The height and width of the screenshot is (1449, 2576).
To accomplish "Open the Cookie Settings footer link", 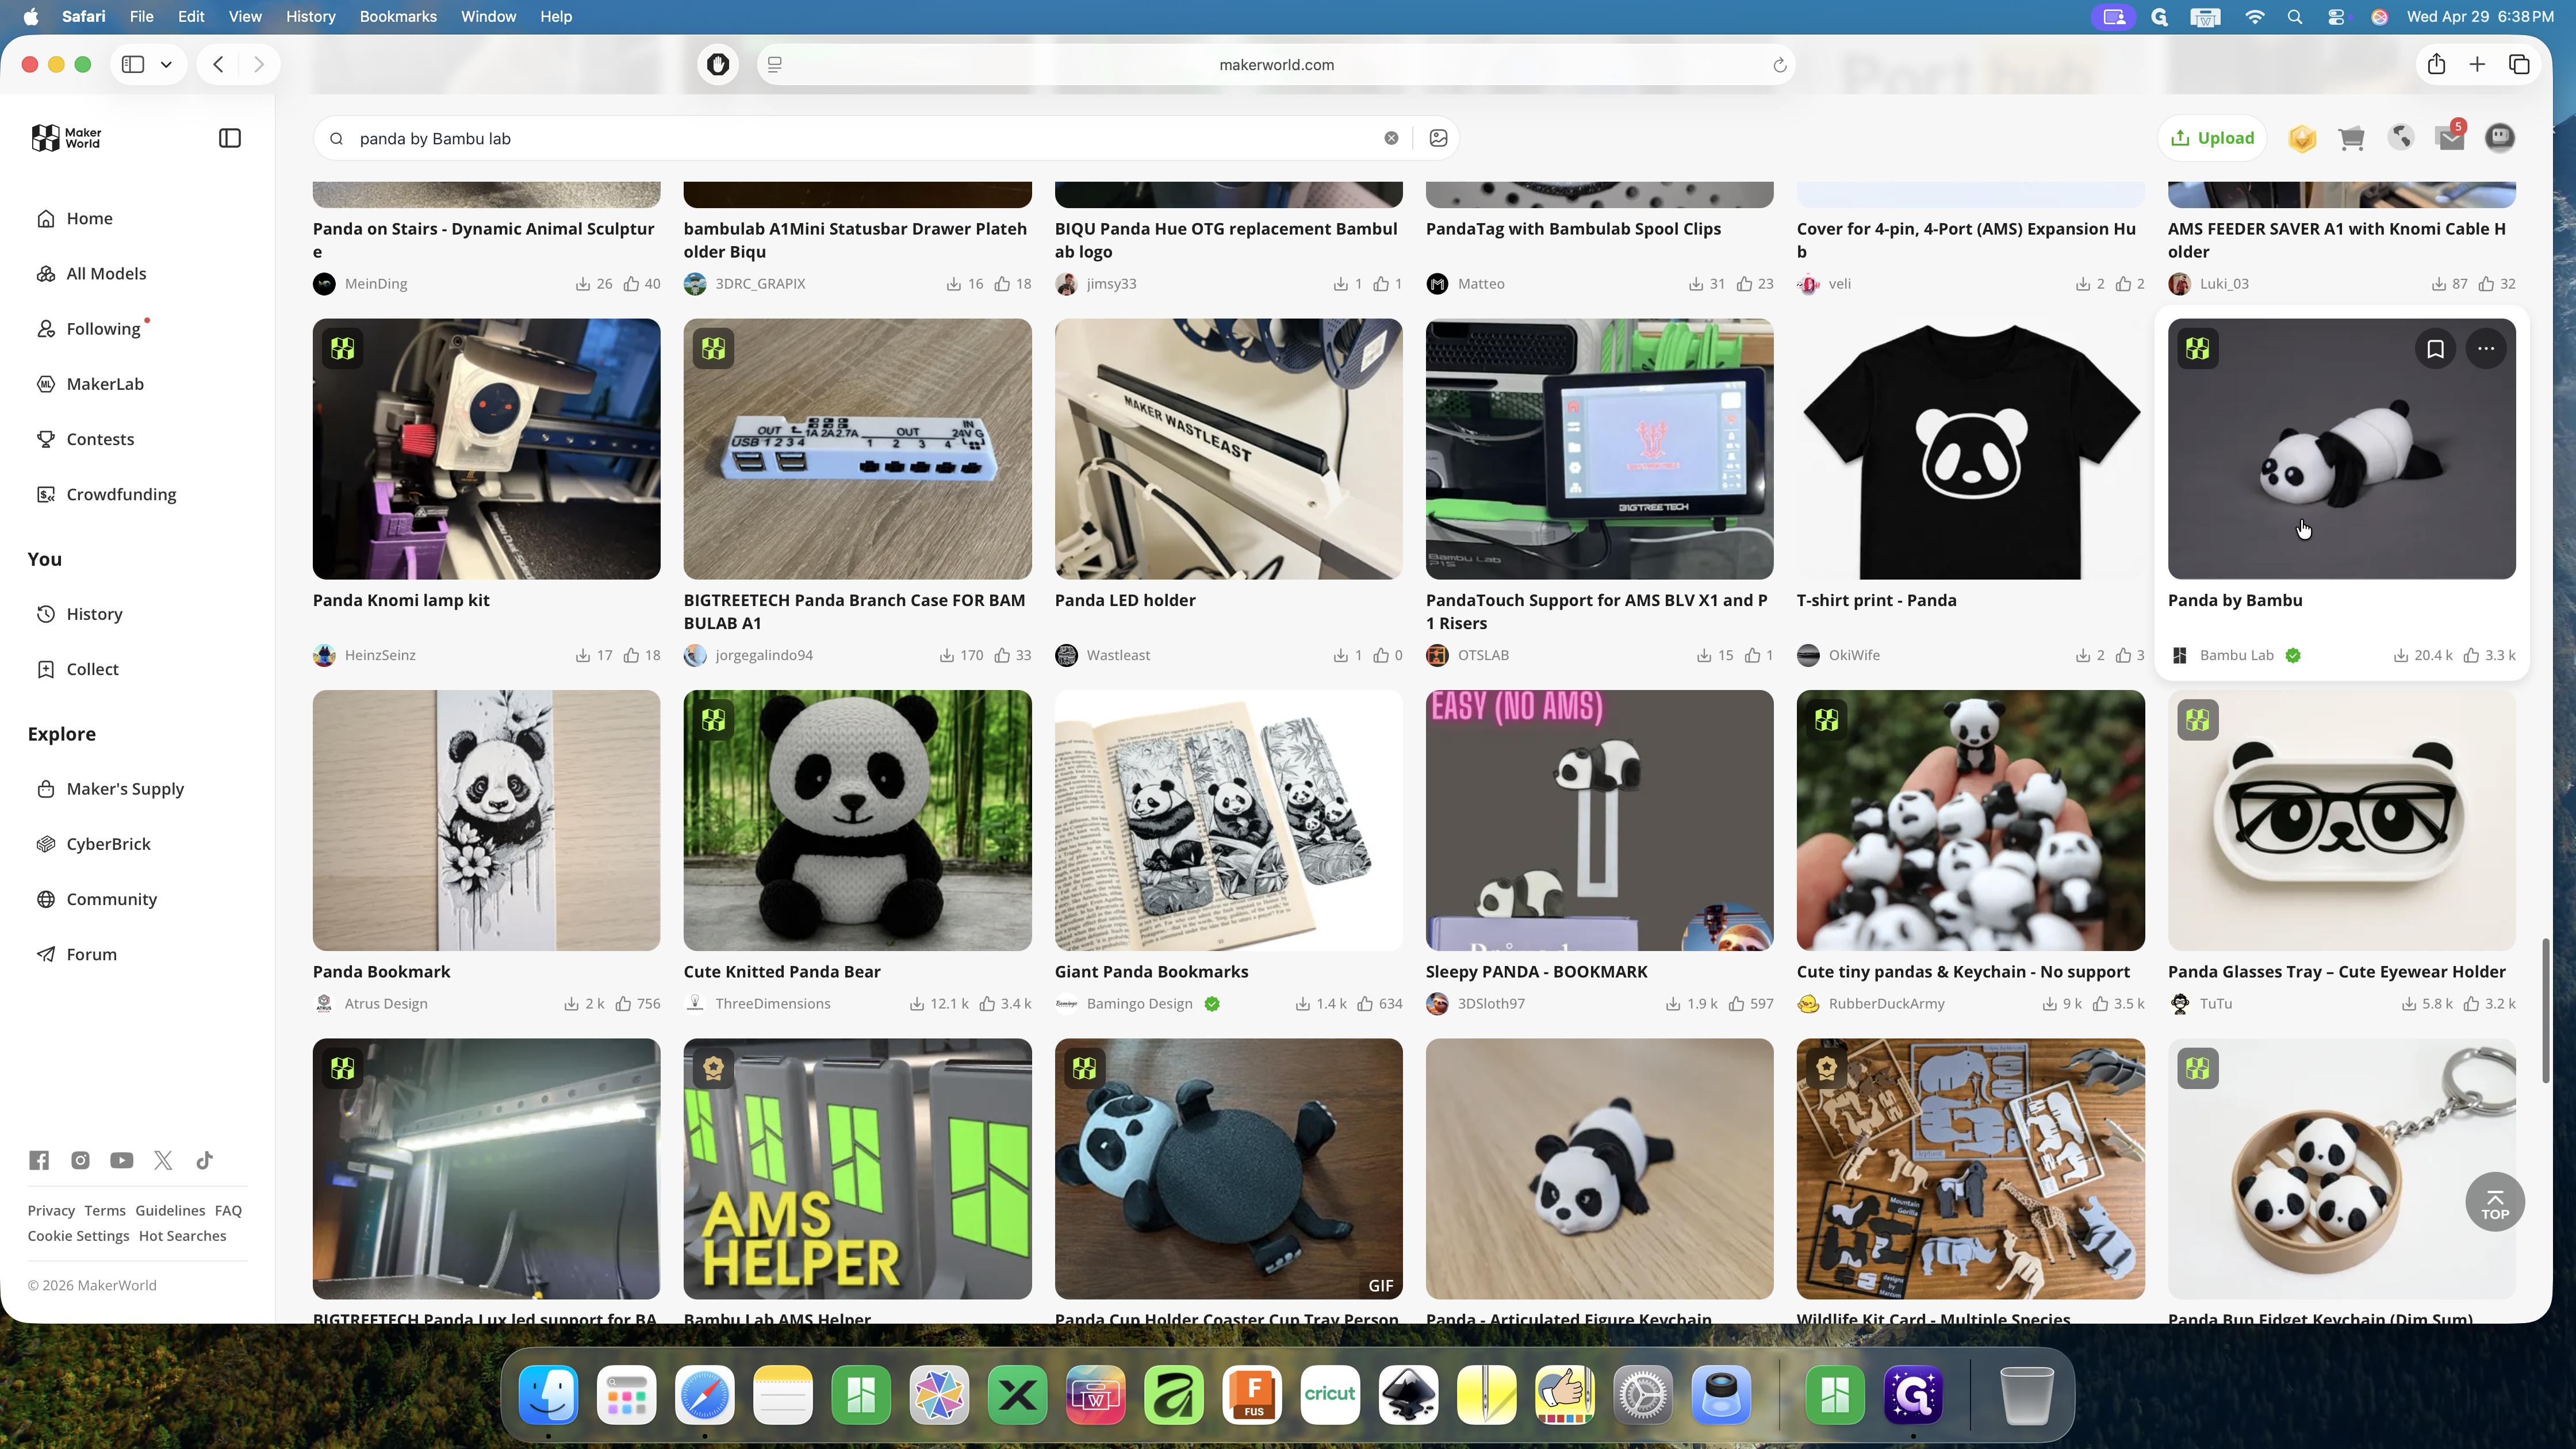I will [x=78, y=1235].
